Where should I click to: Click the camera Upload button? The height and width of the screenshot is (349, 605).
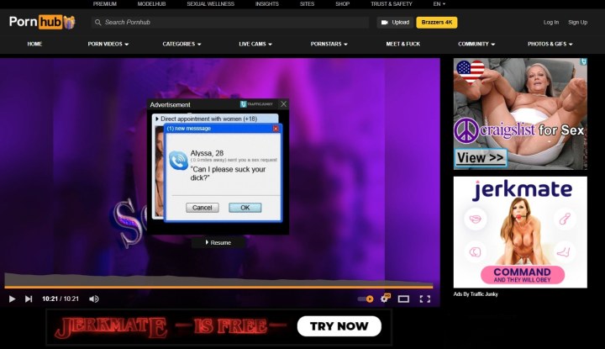point(395,23)
